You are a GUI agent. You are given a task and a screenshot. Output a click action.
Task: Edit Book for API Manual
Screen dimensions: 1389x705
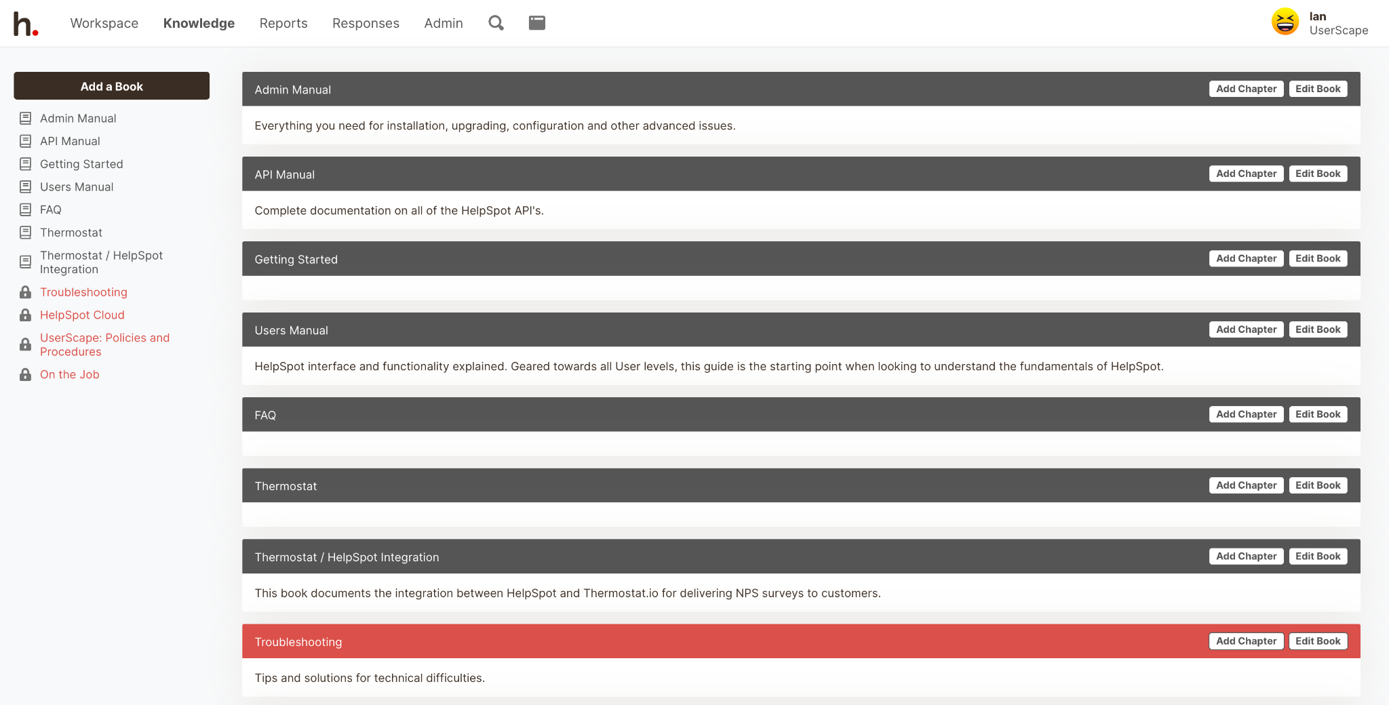1318,174
